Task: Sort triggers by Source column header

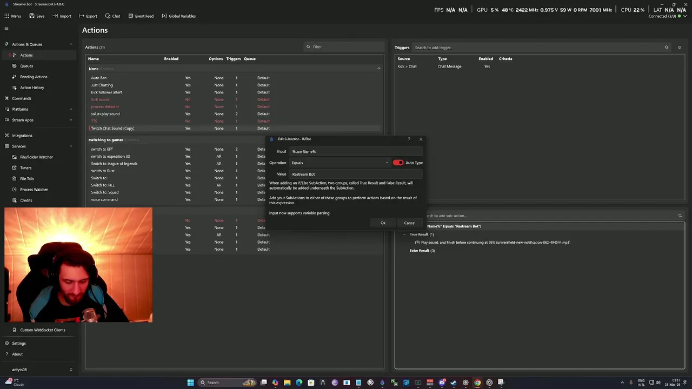Action: (404, 59)
